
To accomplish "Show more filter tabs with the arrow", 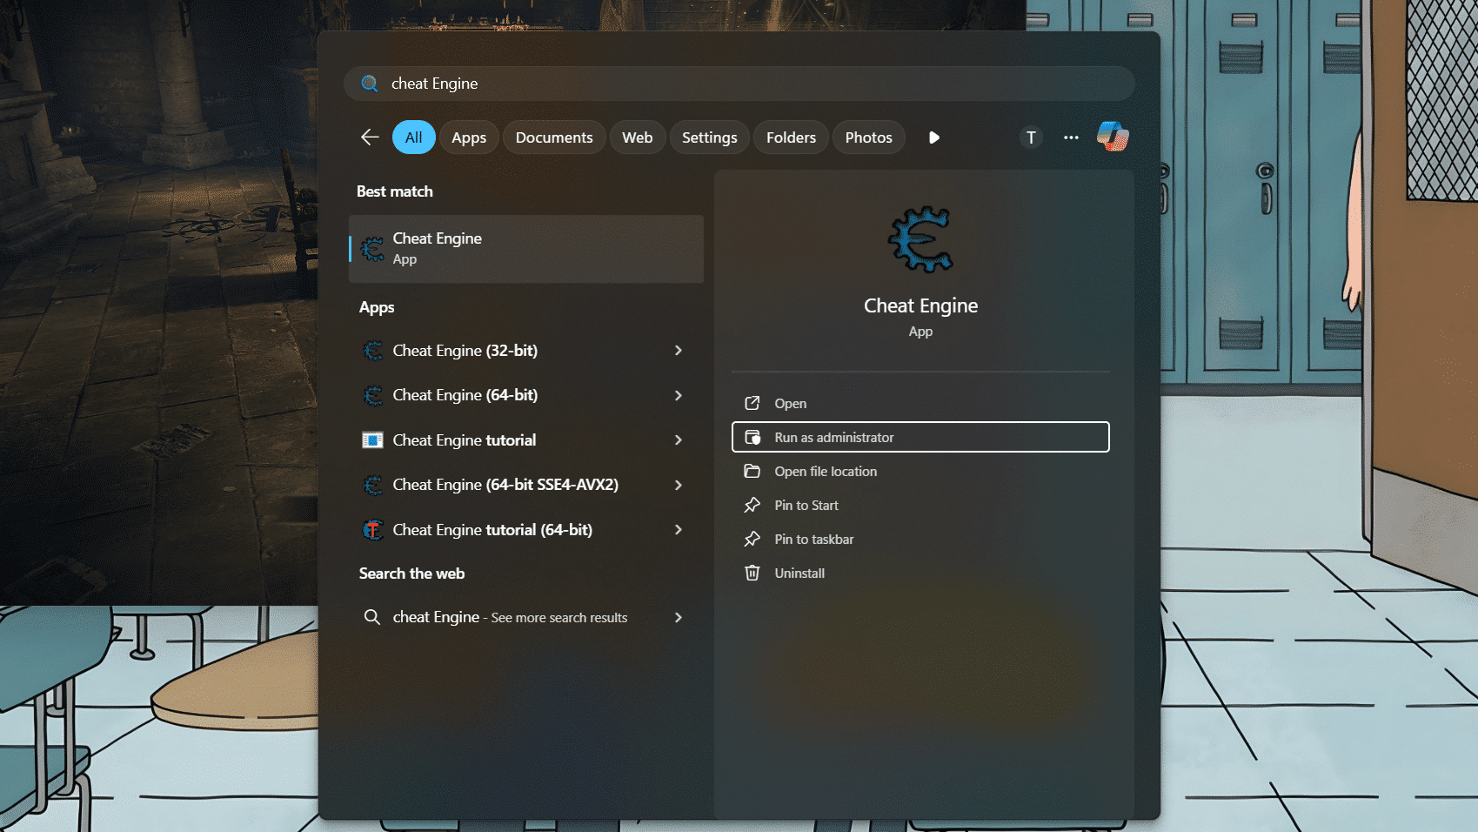I will (934, 138).
